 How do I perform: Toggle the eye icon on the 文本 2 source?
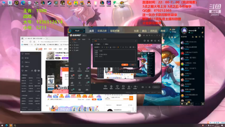pyautogui.click(x=70, y=45)
